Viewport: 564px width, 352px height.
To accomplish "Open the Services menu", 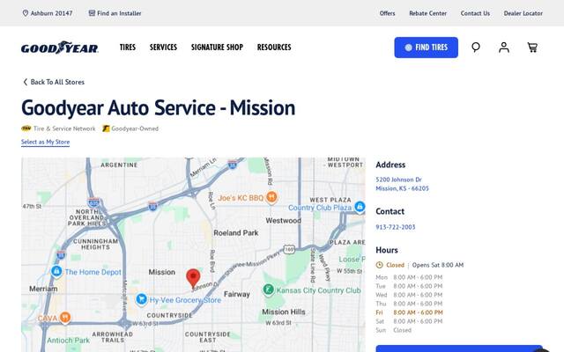I will click(x=163, y=48).
